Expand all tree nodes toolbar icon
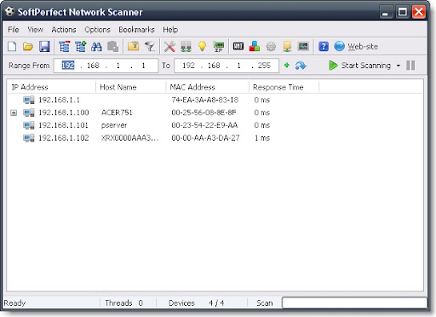This screenshot has height=317, width=436. tap(81, 46)
